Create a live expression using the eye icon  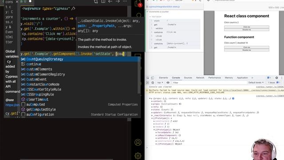click(168, 83)
